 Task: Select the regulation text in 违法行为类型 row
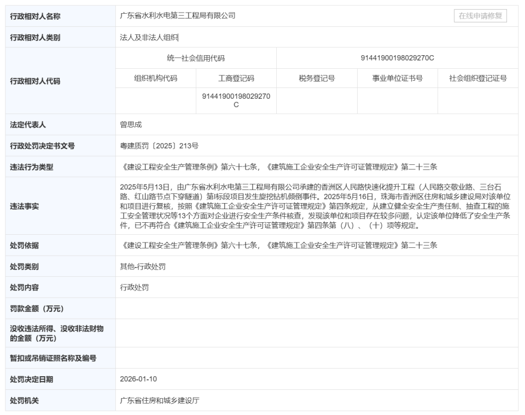pyautogui.click(x=278, y=167)
